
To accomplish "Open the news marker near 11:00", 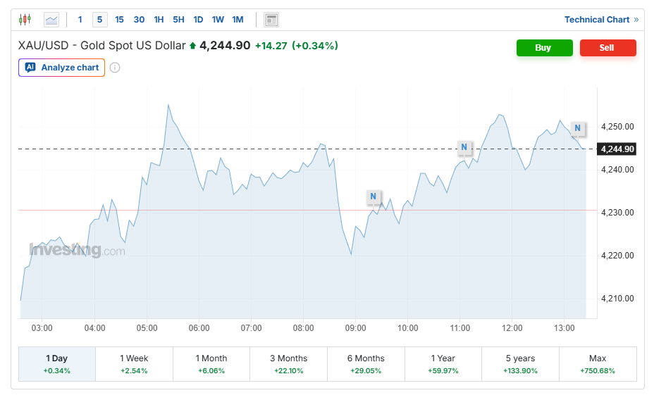I will click(464, 147).
